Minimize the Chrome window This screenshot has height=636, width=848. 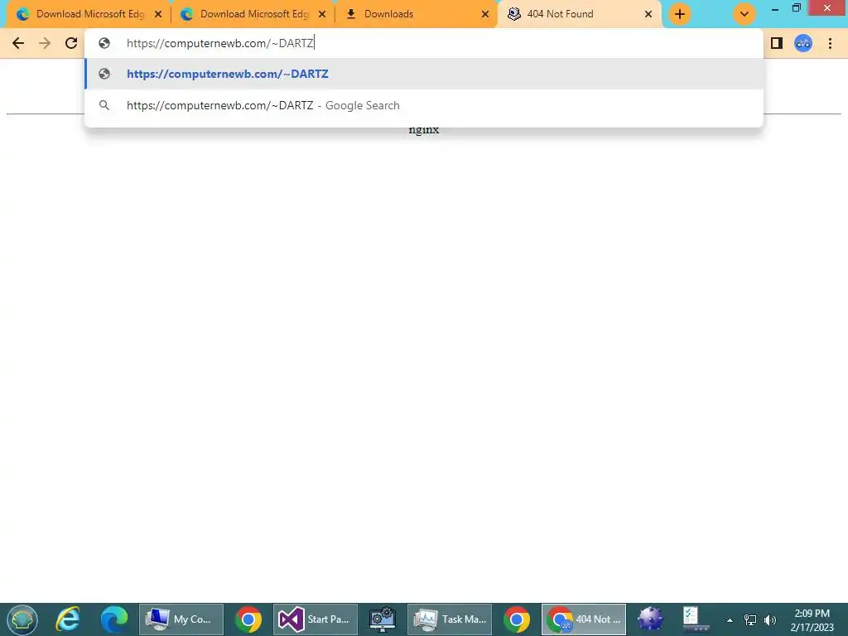click(x=775, y=8)
